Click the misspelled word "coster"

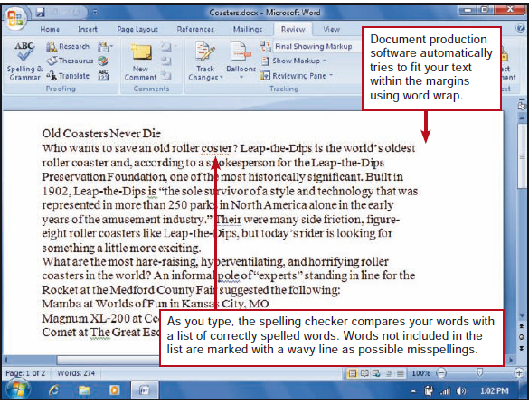click(217, 148)
